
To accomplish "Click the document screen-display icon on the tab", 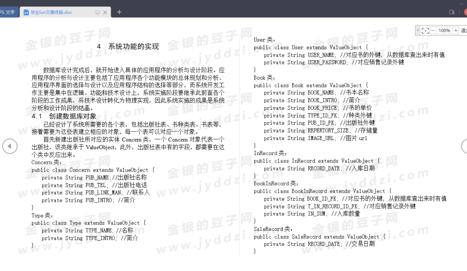I will [x=97, y=13].
